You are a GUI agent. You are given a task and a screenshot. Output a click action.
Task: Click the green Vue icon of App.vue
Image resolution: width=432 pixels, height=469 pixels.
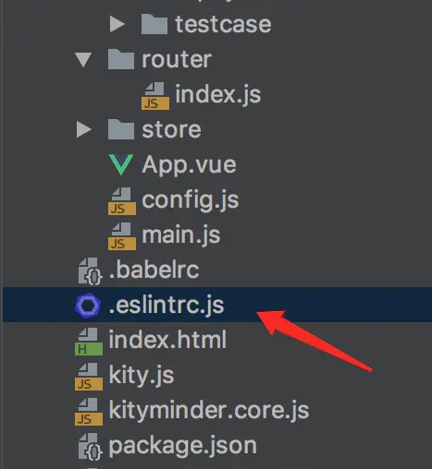[121, 164]
